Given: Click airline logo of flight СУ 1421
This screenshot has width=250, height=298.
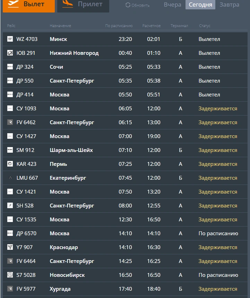Looking at the screenshot, I should pos(10,191).
